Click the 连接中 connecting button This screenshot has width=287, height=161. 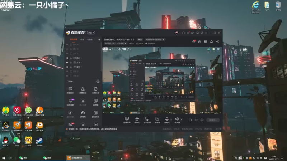click(213, 120)
